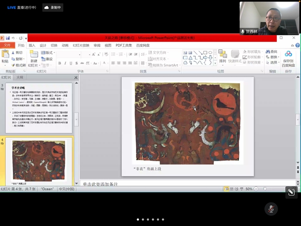
Task: Toggle underline formatting U
Action: 71,63
